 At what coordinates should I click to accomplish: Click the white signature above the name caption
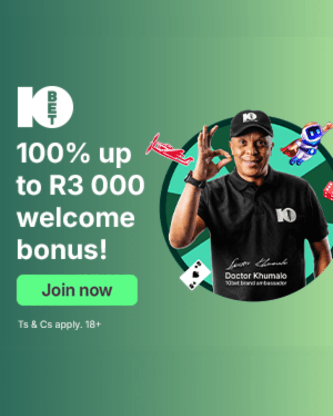point(256,263)
